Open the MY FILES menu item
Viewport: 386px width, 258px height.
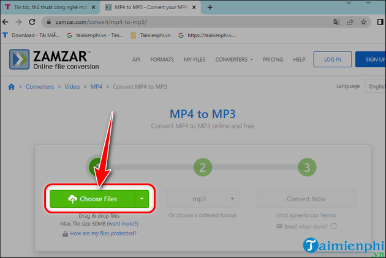tap(194, 59)
